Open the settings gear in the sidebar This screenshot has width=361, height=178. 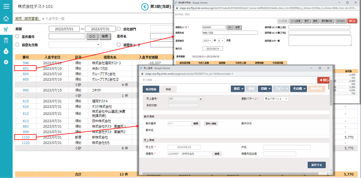[x=6, y=62]
